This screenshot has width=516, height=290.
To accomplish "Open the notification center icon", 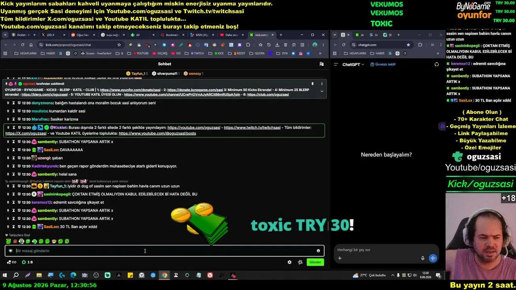I will pos(438,275).
